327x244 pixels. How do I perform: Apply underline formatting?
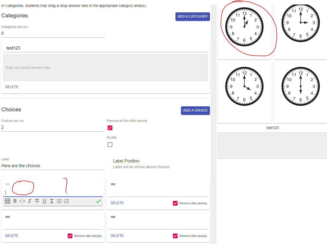(x=44, y=201)
